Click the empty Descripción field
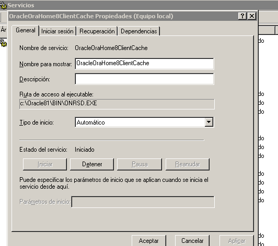278x246 pixels. point(144,79)
